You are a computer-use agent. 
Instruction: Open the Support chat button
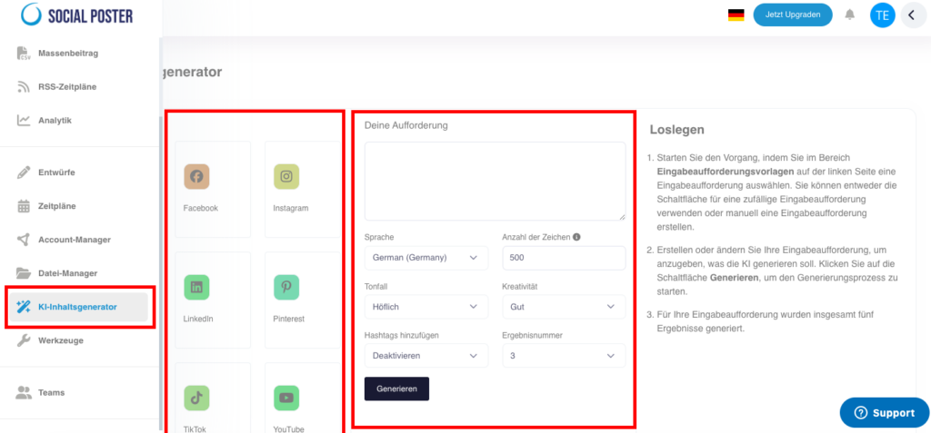[x=885, y=413]
